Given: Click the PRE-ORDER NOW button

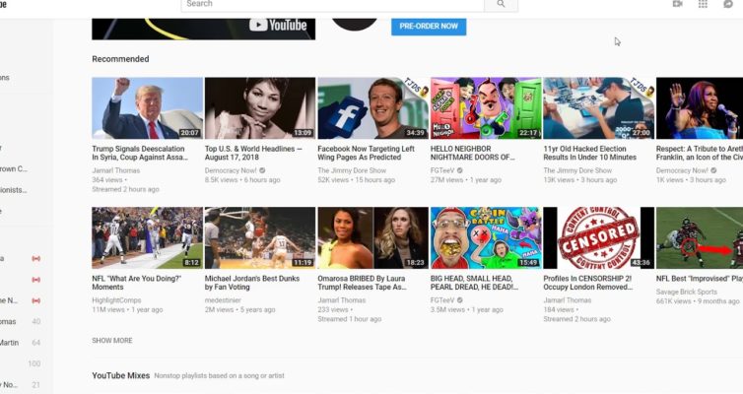Looking at the screenshot, I should click(429, 27).
